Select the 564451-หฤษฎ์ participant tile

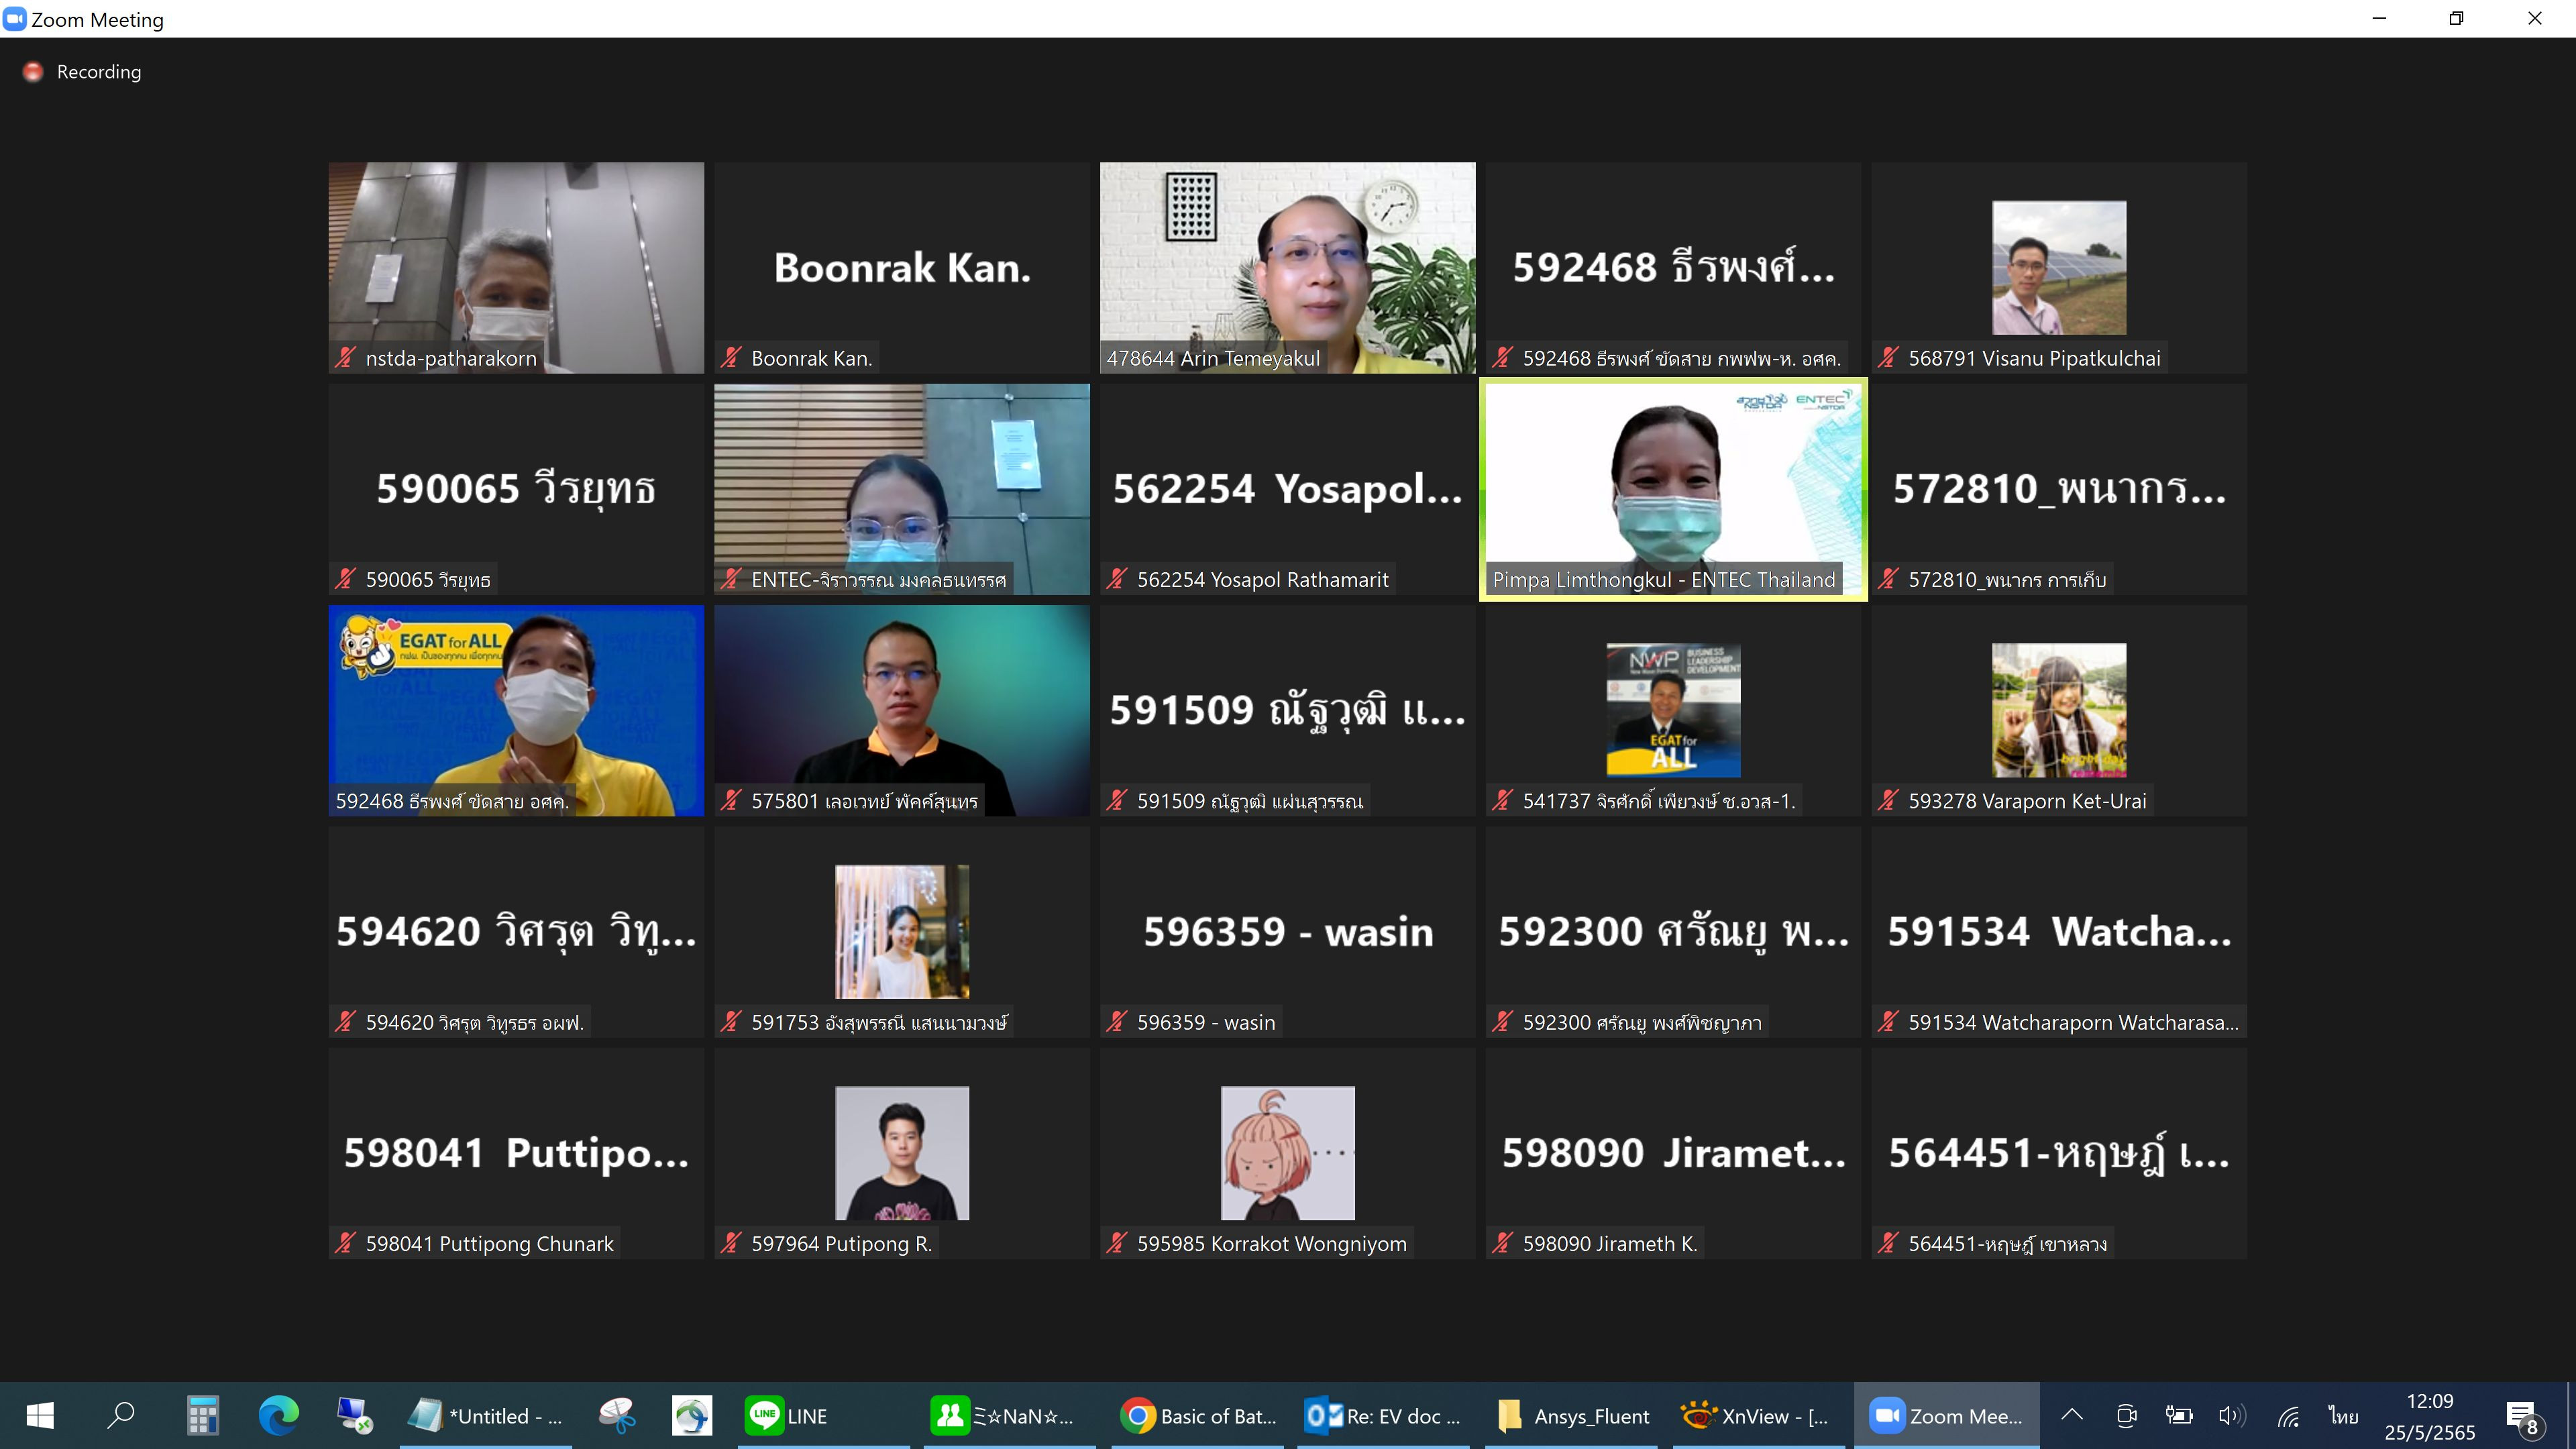coord(2059,1154)
